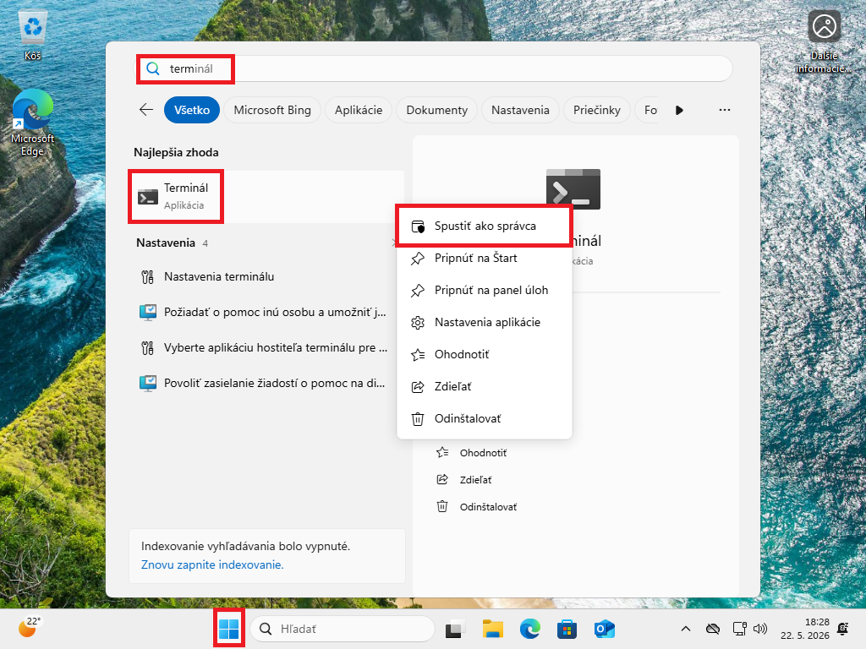Open Microsoft Edge from the taskbar
Viewport: 866px width, 649px height.
pos(529,629)
